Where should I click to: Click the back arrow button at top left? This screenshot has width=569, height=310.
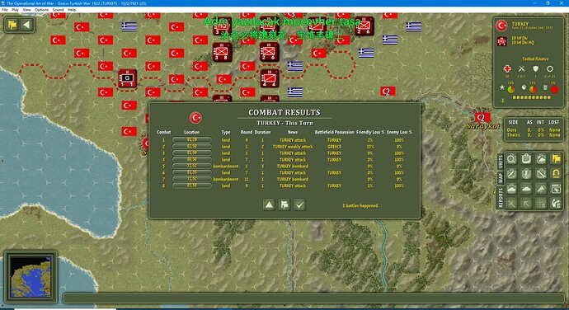click(26, 25)
